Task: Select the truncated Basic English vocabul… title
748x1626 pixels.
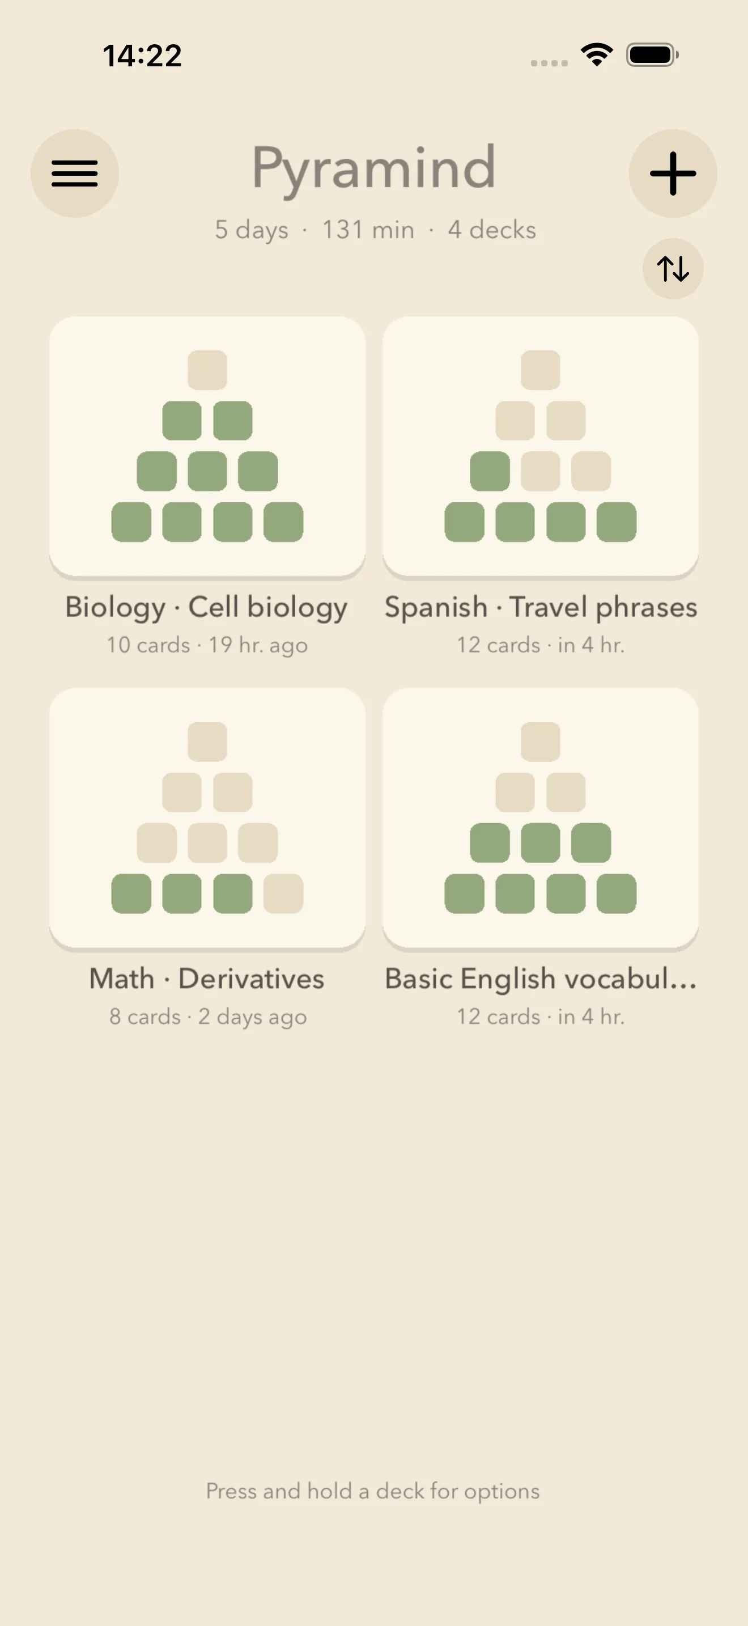Action: tap(541, 979)
